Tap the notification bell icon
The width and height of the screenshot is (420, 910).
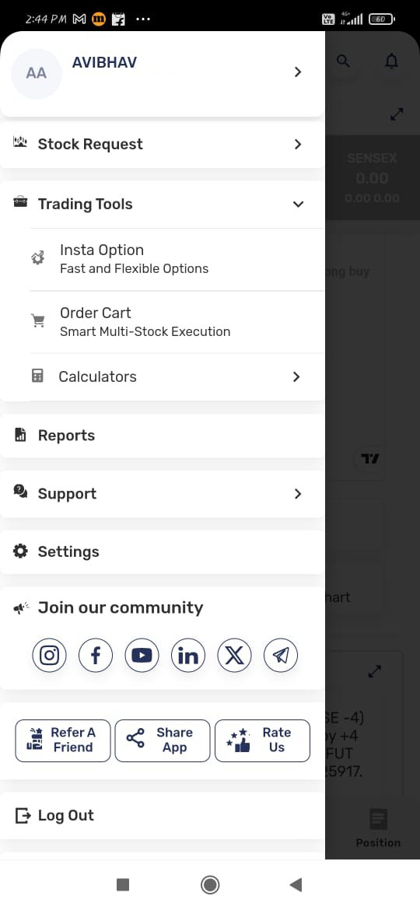pos(392,61)
